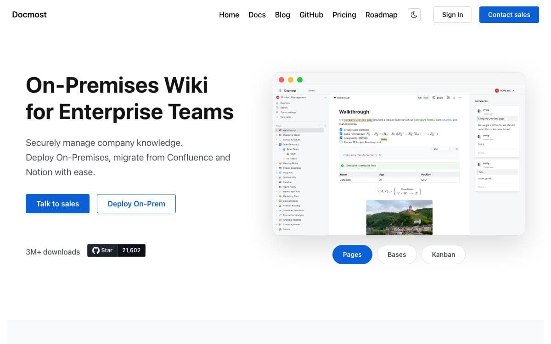Viewport: 551px width, 344px height.
Task: Open the Docs navigation link
Action: pos(257,15)
